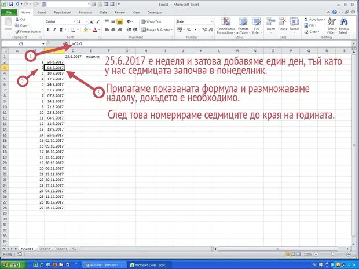Viewport: 359px width, 269px height.
Task: Switch to the Data tab
Action: pyautogui.click(x=103, y=12)
